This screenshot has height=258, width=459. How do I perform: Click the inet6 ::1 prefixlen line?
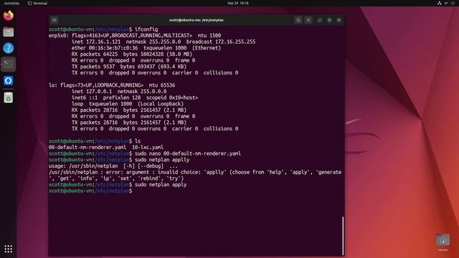(x=135, y=97)
